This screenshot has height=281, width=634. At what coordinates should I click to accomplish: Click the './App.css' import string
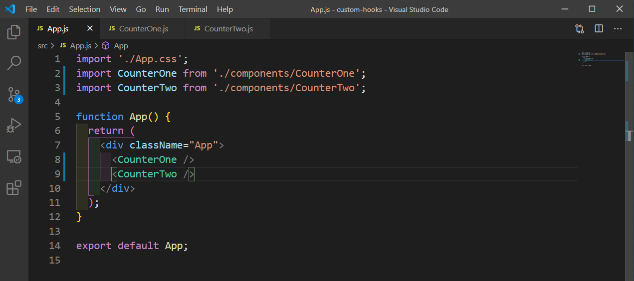150,59
